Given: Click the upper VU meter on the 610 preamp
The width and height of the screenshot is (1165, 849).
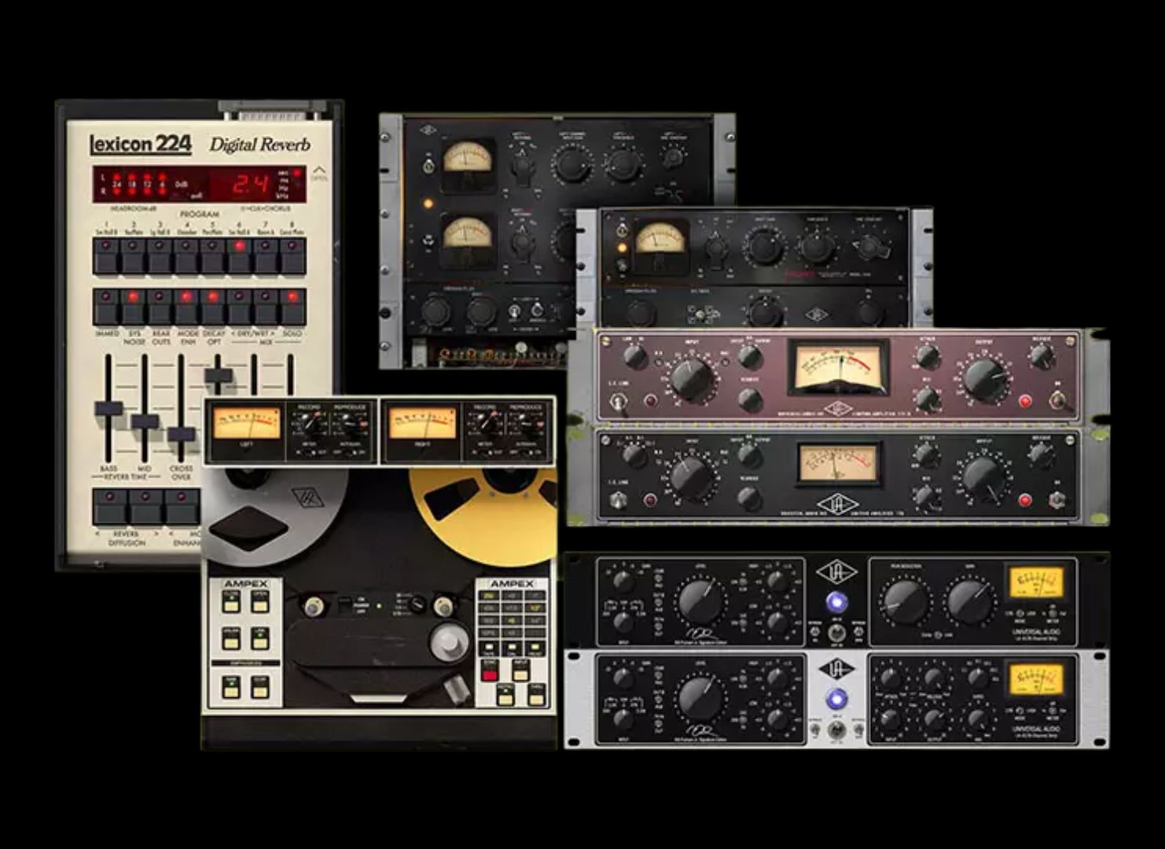Looking at the screenshot, I should coord(466,157).
